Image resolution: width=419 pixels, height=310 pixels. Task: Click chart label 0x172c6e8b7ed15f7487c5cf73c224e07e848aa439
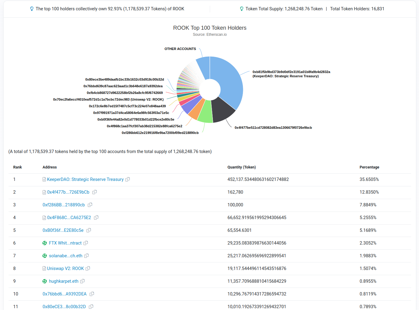pos(127,106)
